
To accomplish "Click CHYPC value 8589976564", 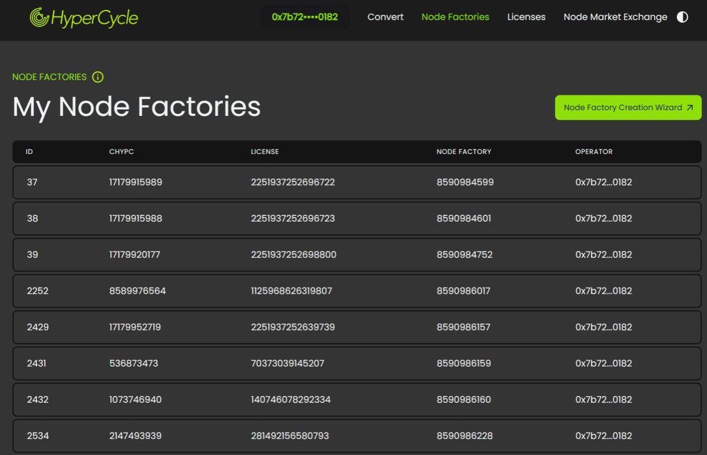I will click(x=137, y=291).
